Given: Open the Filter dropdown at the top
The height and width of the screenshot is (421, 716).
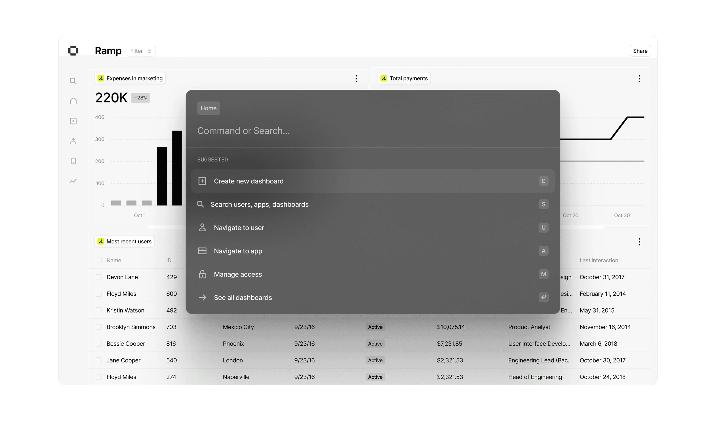Looking at the screenshot, I should [x=141, y=51].
